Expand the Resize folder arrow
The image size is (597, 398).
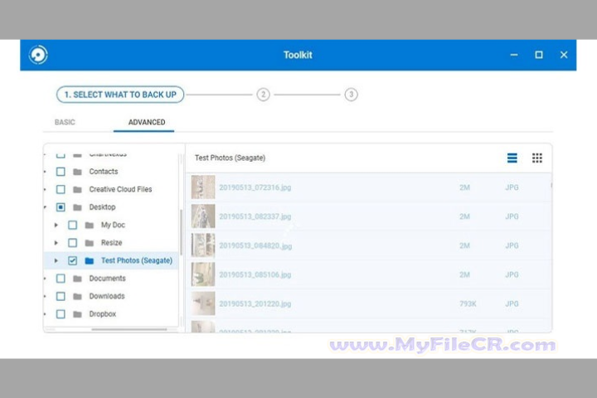point(56,243)
